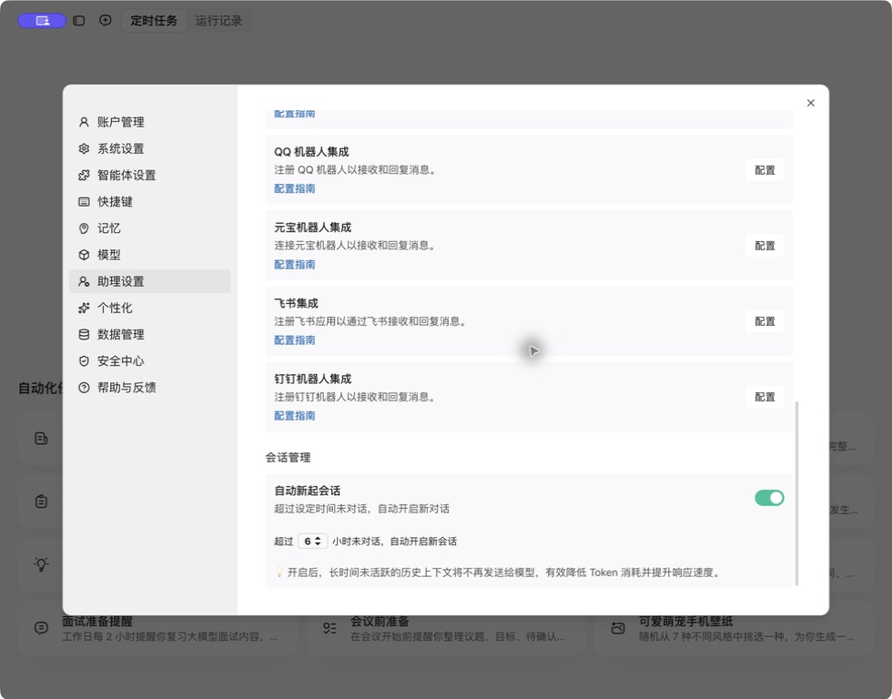The width and height of the screenshot is (892, 699).
Task: Open 系统设置 in the sidebar
Action: [x=149, y=148]
